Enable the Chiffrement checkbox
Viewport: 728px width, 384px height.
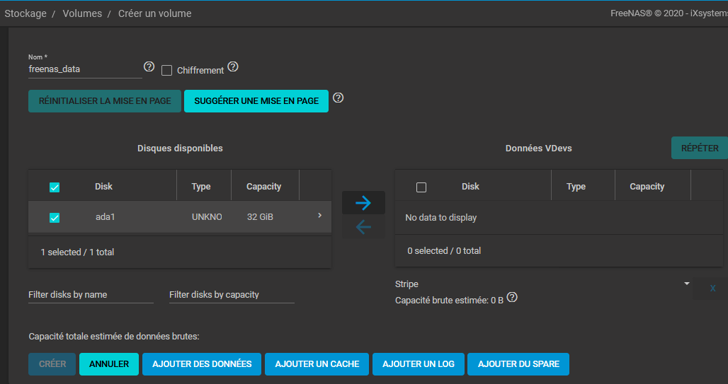coord(167,70)
